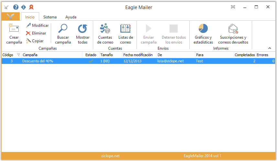Click the blue question mark help icon
277x161 pixels.
pos(16,7)
